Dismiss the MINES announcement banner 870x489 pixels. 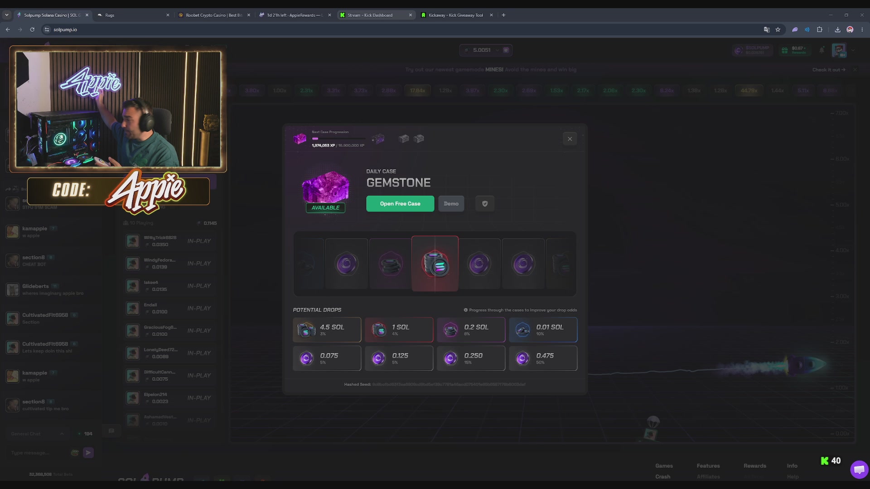tap(855, 70)
